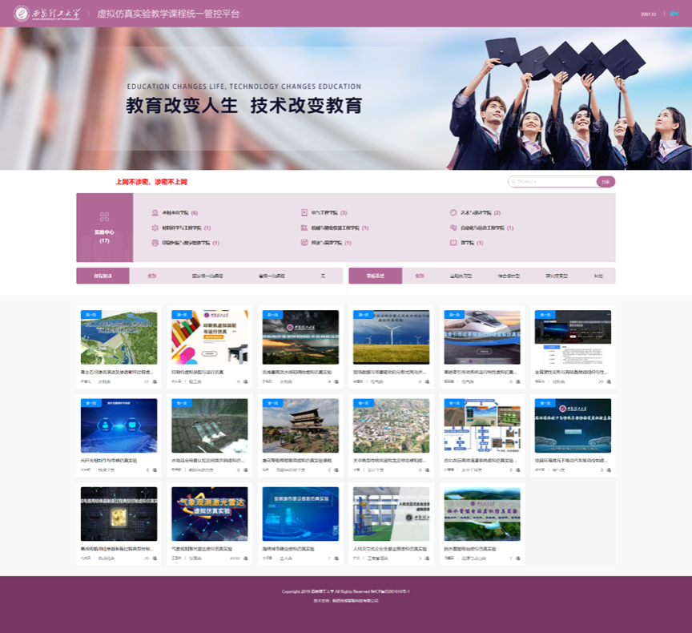
Task: Click in the search input field
Action: pyautogui.click(x=554, y=182)
